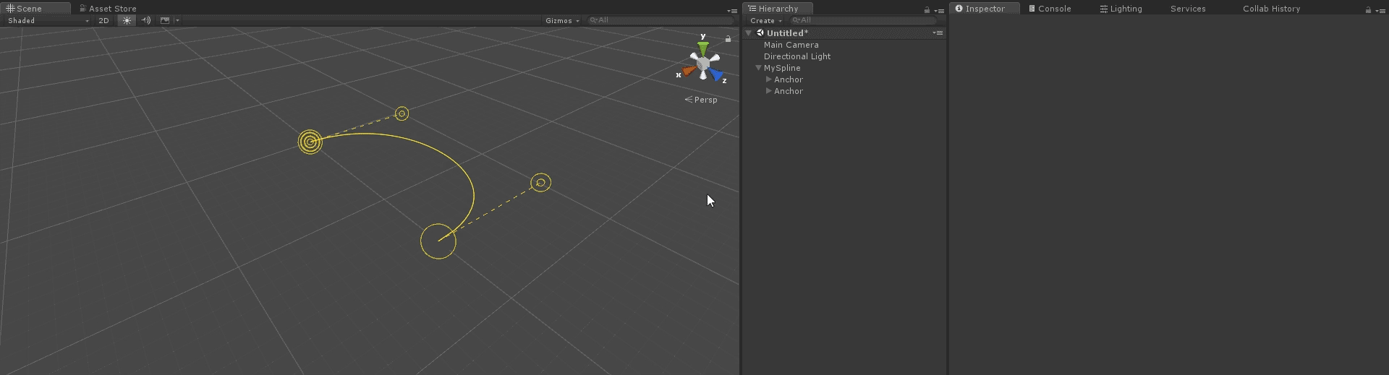Expand the first Anchor under MySpline
This screenshot has height=375, width=1389.
point(768,79)
